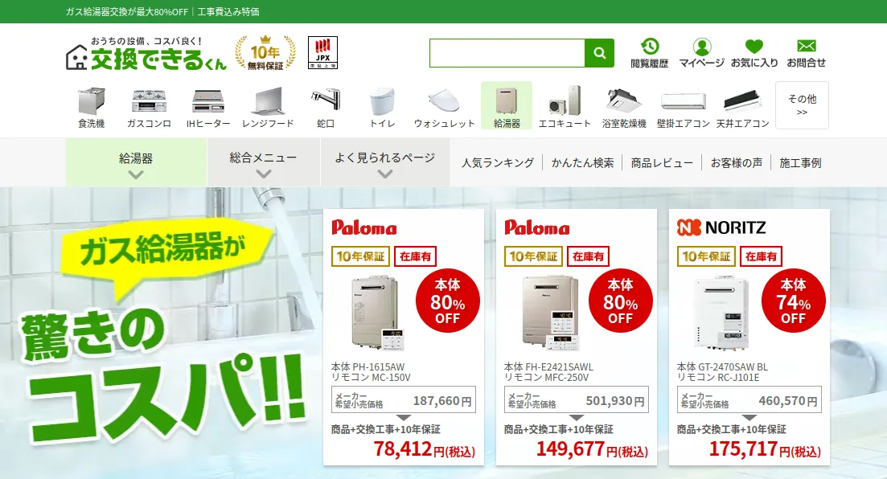Click the 施工事例 link
This screenshot has width=887, height=479.
tap(800, 163)
